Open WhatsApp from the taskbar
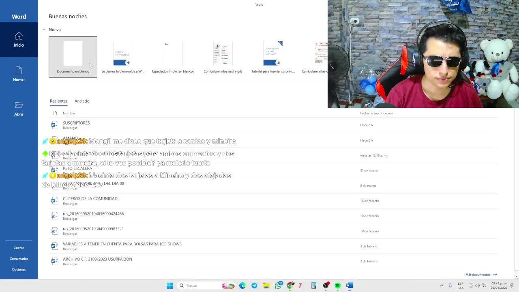 pyautogui.click(x=278, y=286)
